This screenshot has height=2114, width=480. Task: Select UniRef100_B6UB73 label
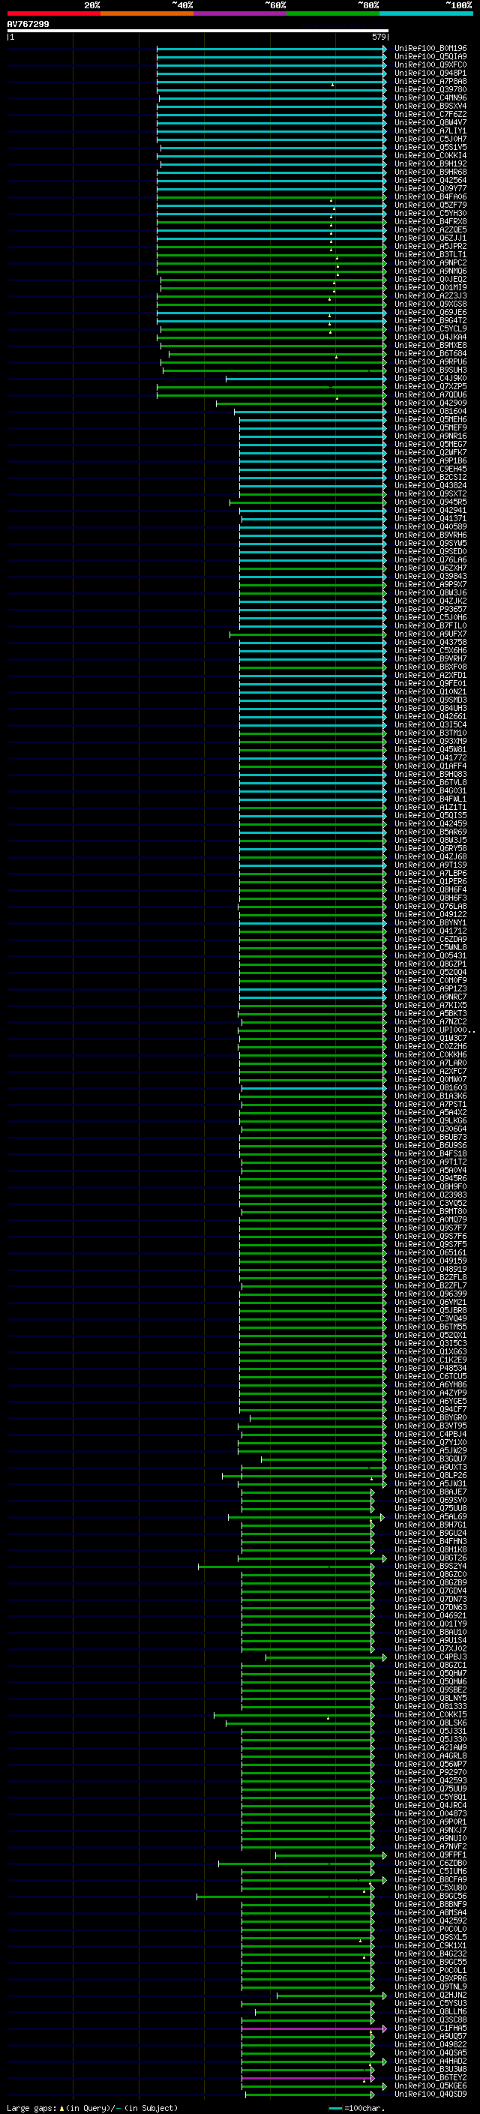coord(430,1138)
